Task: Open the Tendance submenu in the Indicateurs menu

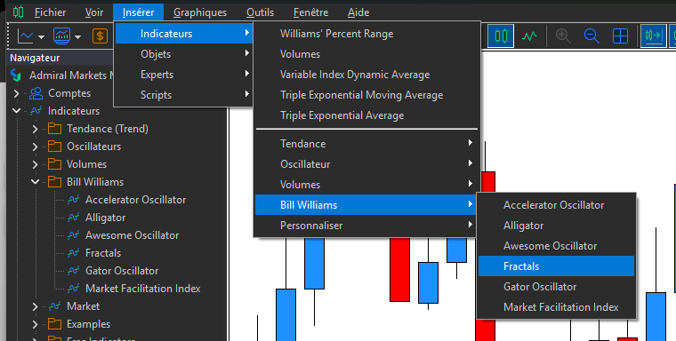Action: (366, 143)
